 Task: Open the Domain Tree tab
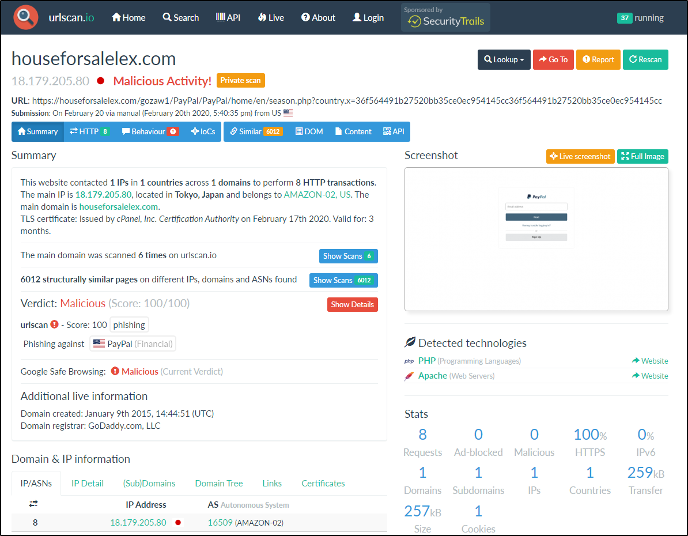click(219, 484)
